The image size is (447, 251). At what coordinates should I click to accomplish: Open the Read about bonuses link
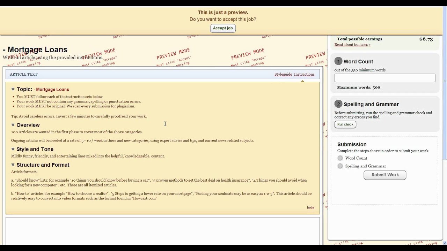pos(352,45)
